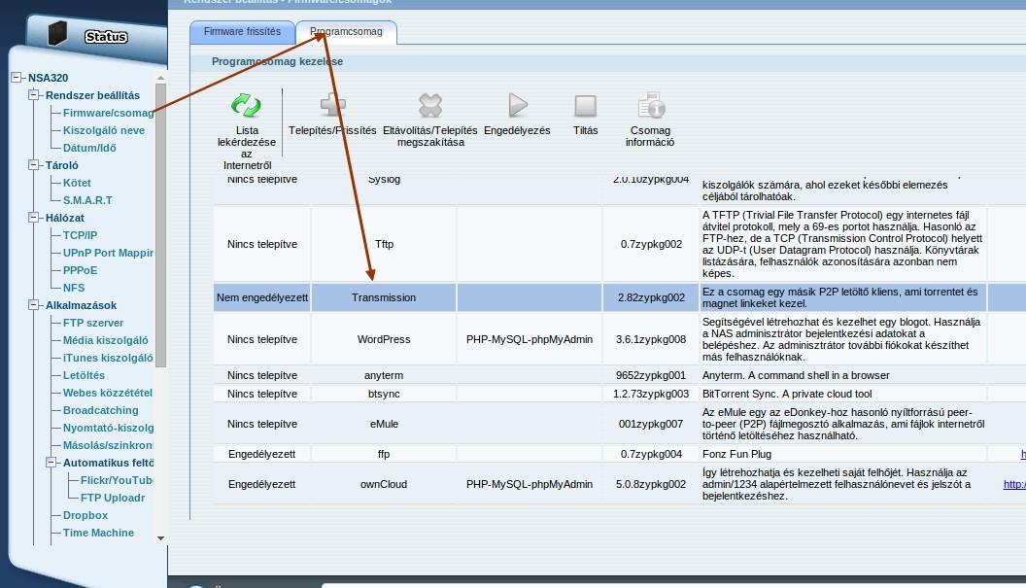Click the 5.0.8zypkg002 version cell
The width and height of the screenshot is (1026, 588).
[651, 484]
